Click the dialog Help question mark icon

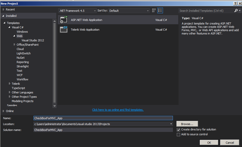(x=235, y=3)
